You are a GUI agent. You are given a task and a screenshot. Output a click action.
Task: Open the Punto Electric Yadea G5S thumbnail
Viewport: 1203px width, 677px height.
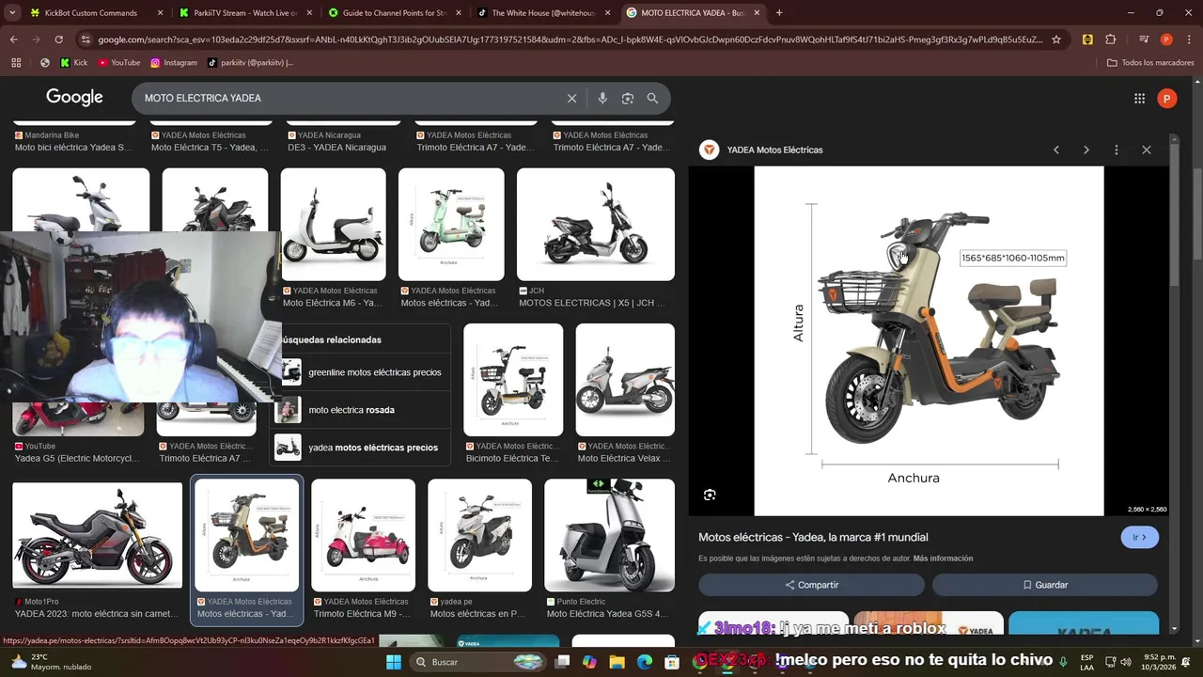(609, 536)
